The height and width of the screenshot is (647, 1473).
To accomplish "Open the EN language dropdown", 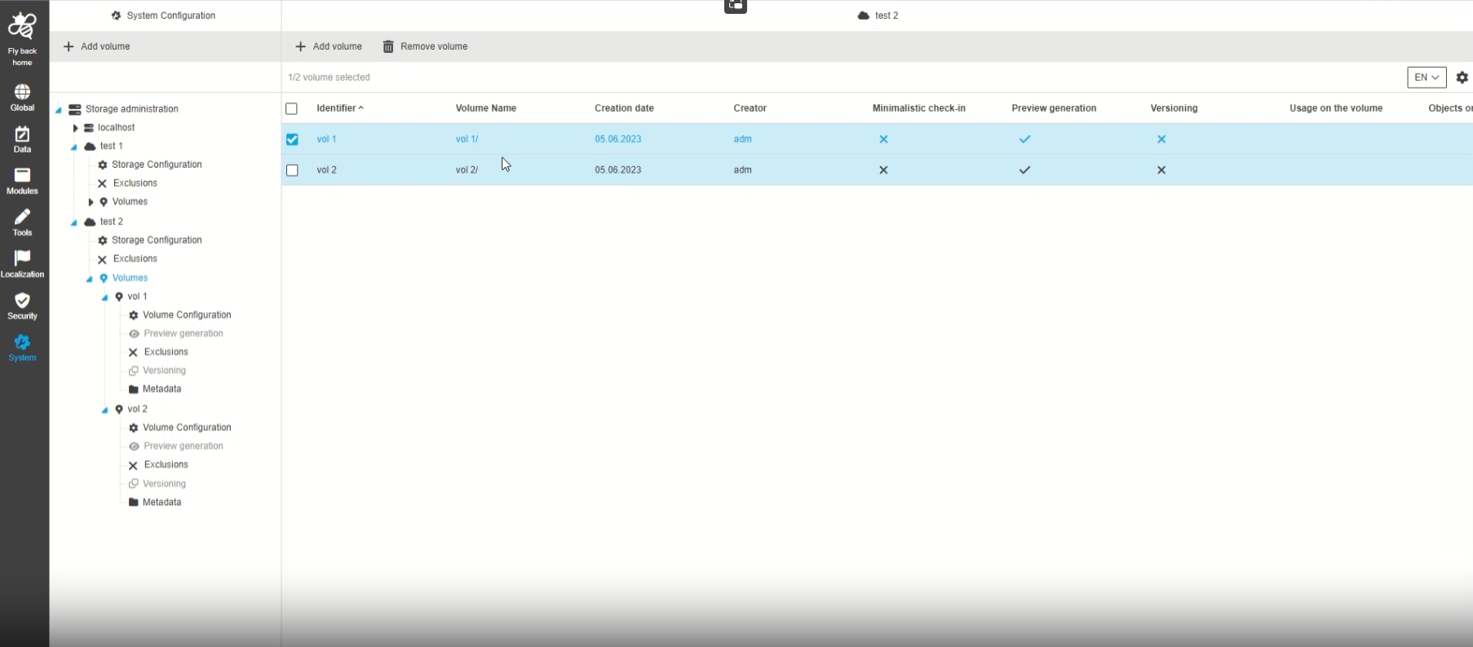I will pyautogui.click(x=1427, y=77).
